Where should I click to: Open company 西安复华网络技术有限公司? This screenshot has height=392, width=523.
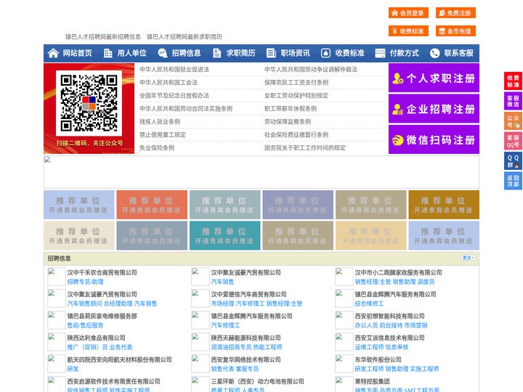pyautogui.click(x=246, y=359)
